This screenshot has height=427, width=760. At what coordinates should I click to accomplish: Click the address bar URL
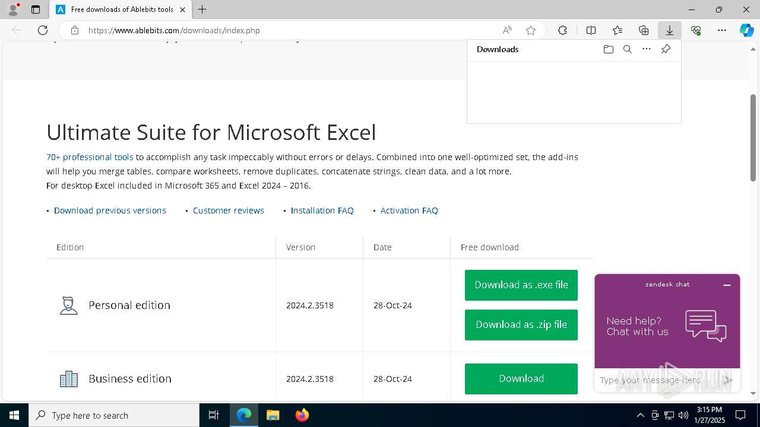click(x=174, y=30)
